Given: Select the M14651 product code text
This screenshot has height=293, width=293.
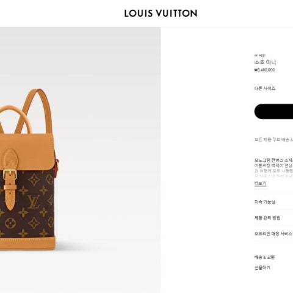Looking at the screenshot, I should [260, 55].
